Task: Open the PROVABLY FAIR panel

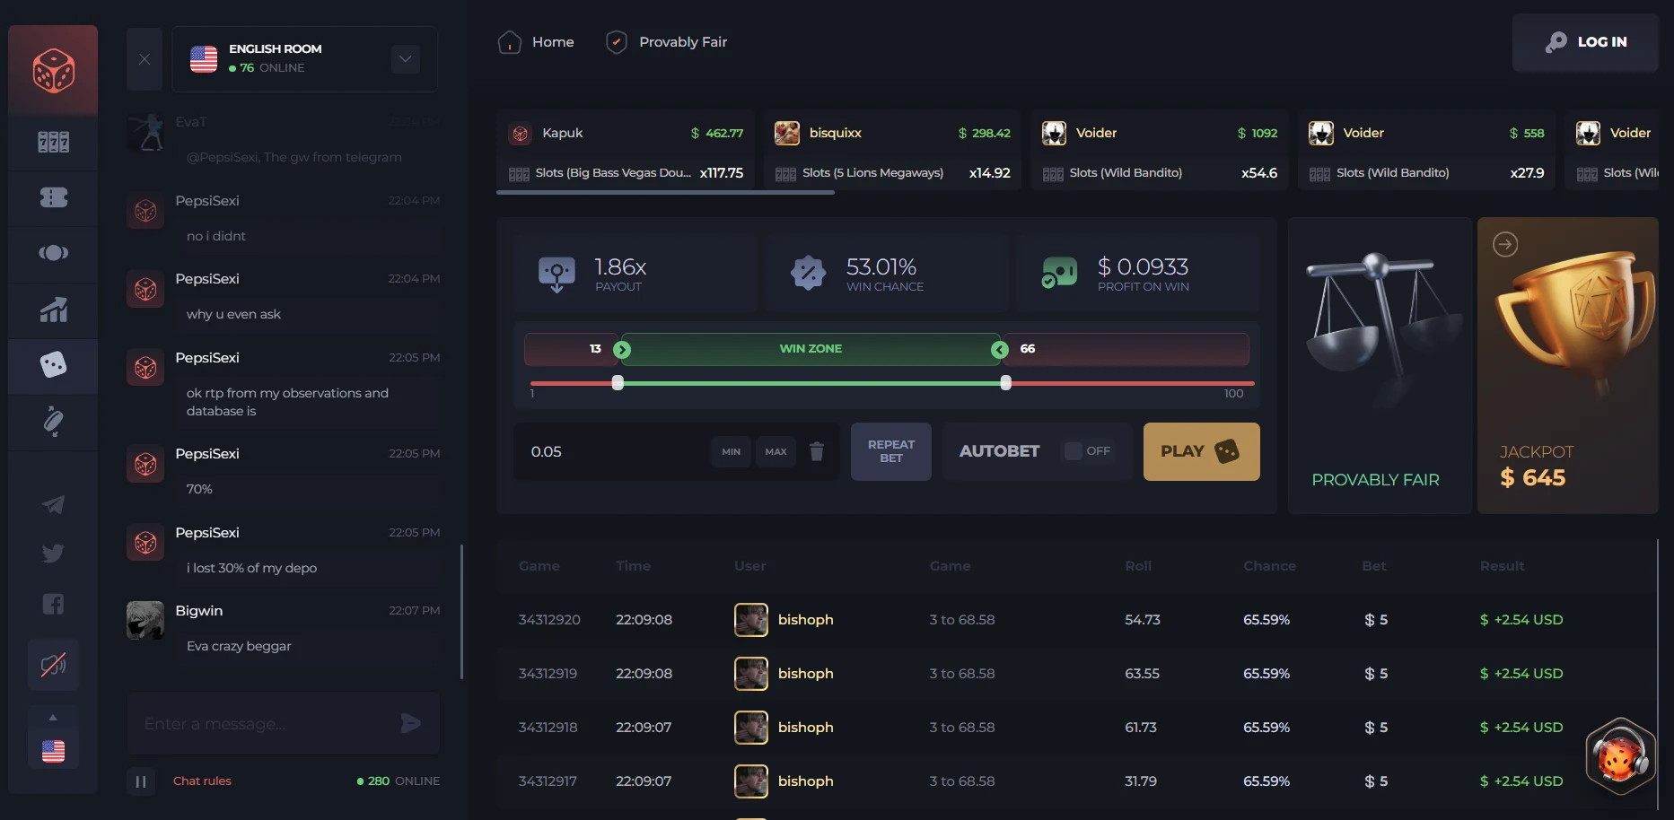Action: coord(1380,366)
